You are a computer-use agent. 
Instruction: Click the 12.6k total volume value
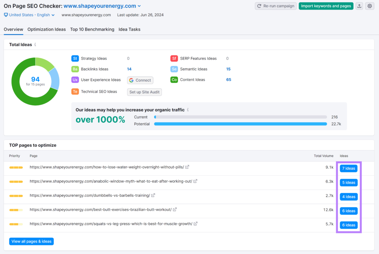(328, 210)
